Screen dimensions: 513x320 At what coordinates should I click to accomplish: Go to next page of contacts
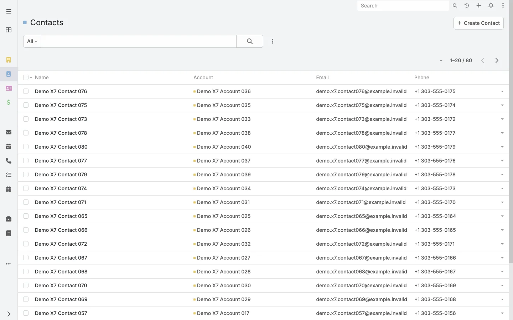[497, 60]
